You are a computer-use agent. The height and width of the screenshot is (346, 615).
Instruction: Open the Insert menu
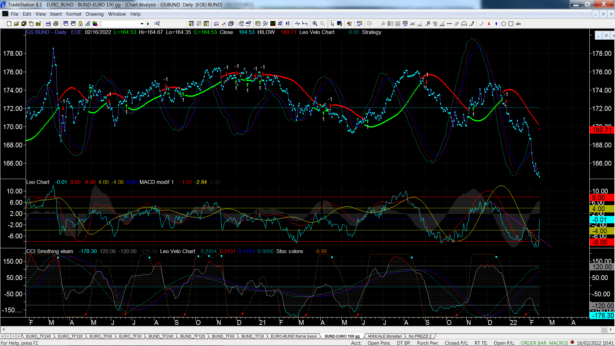point(56,14)
